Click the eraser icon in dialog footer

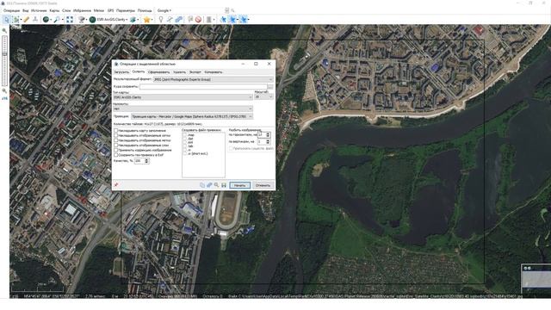(209, 185)
